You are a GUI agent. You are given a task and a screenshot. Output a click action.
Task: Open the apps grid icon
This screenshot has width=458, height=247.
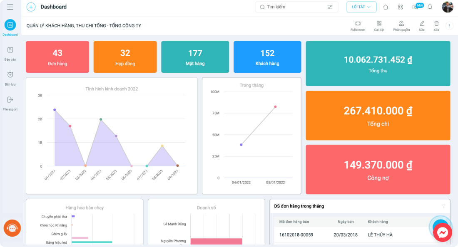coord(400,7)
